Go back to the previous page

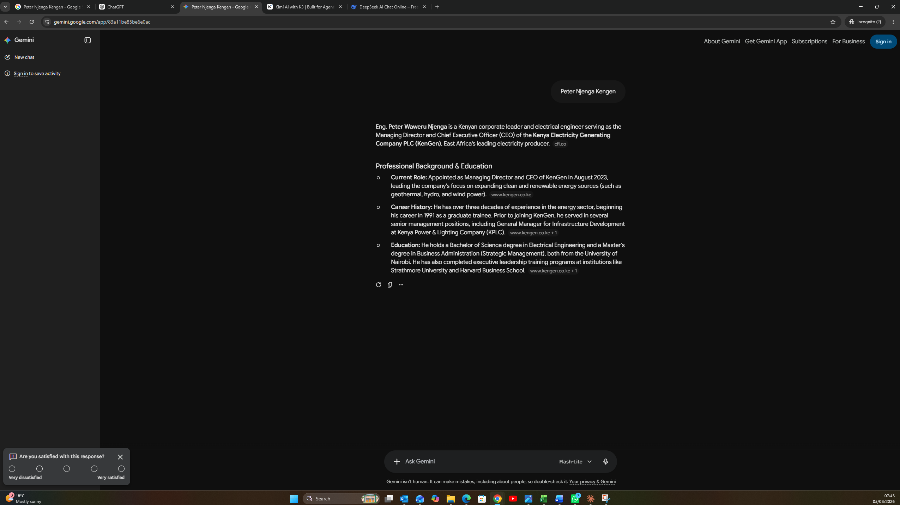pos(6,22)
